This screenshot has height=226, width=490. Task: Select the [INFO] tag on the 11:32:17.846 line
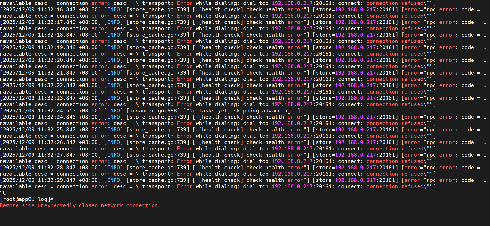click(114, 22)
